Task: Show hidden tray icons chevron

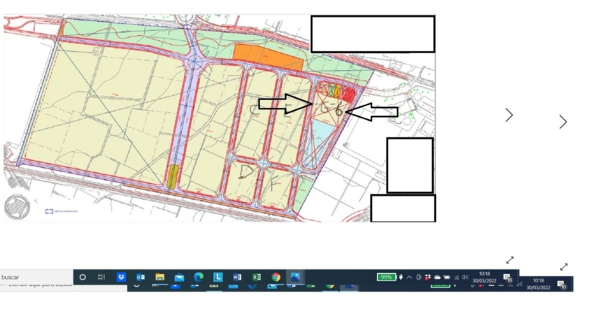Action: click(409, 277)
